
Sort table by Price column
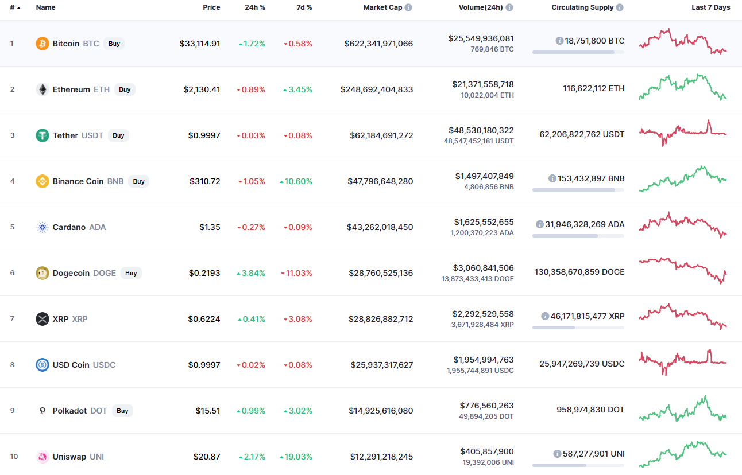[211, 7]
